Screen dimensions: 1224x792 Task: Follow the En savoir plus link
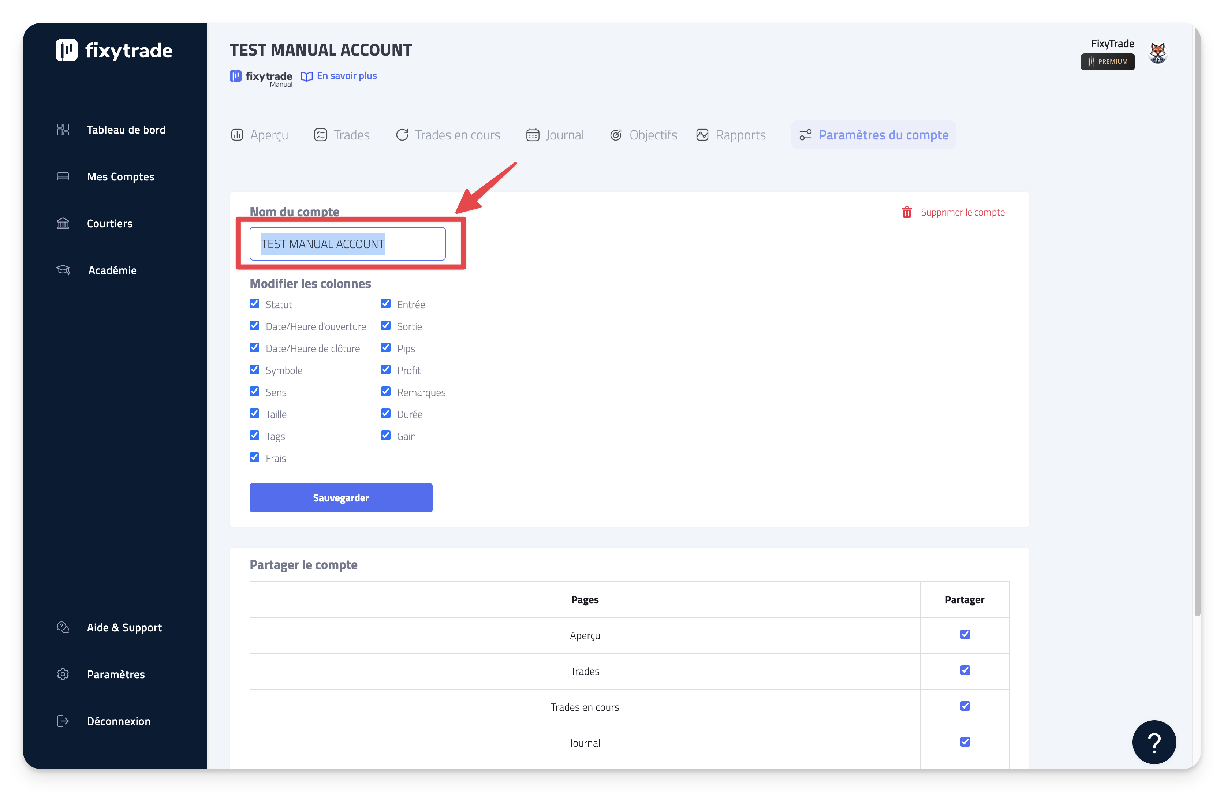[346, 76]
